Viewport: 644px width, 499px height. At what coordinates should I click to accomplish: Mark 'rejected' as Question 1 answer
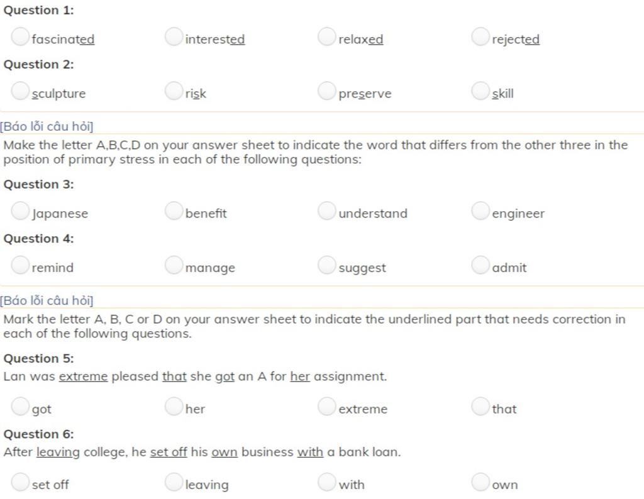480,36
